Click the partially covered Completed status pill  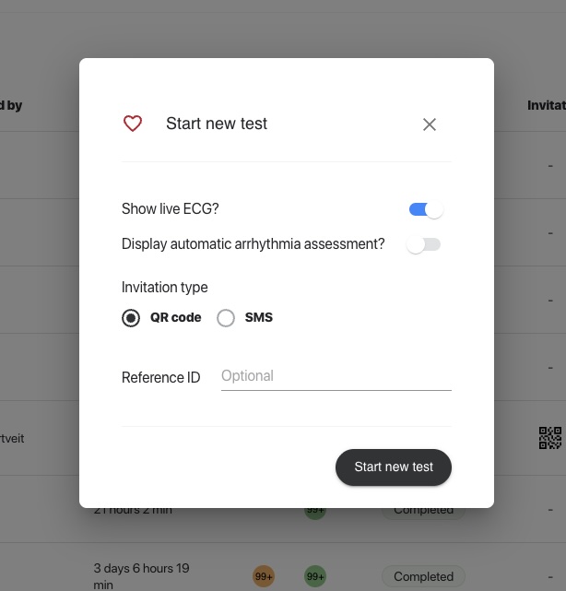pos(423,514)
